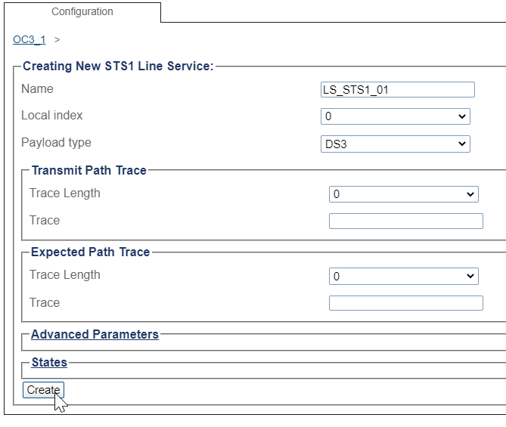The width and height of the screenshot is (506, 427).
Task: Click the Transmit Path Trace input
Action: tap(406, 221)
